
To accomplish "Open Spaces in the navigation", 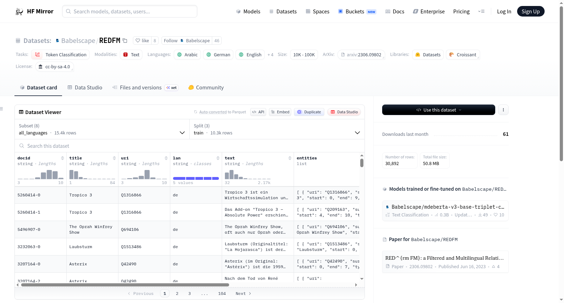I will 318,12.
